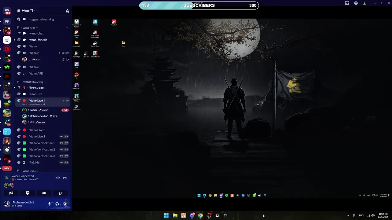Create a channel in Wano Area with plus
The width and height of the screenshot is (392, 220).
(67, 28)
